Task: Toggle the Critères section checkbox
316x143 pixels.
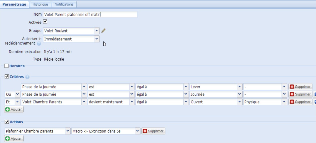Action: pyautogui.click(x=7, y=76)
